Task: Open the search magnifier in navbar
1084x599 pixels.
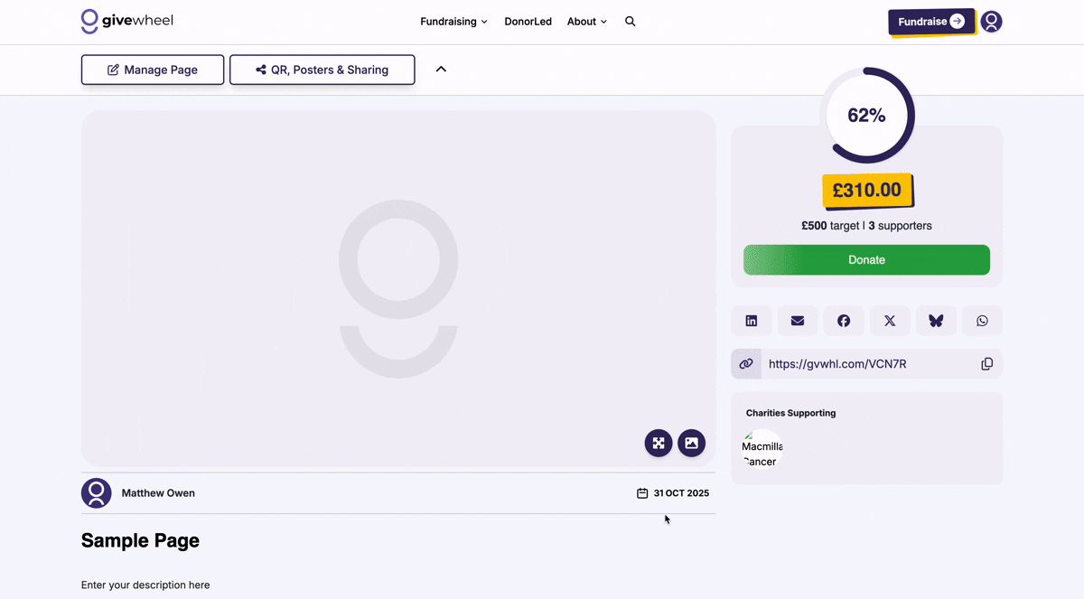Action: click(631, 22)
